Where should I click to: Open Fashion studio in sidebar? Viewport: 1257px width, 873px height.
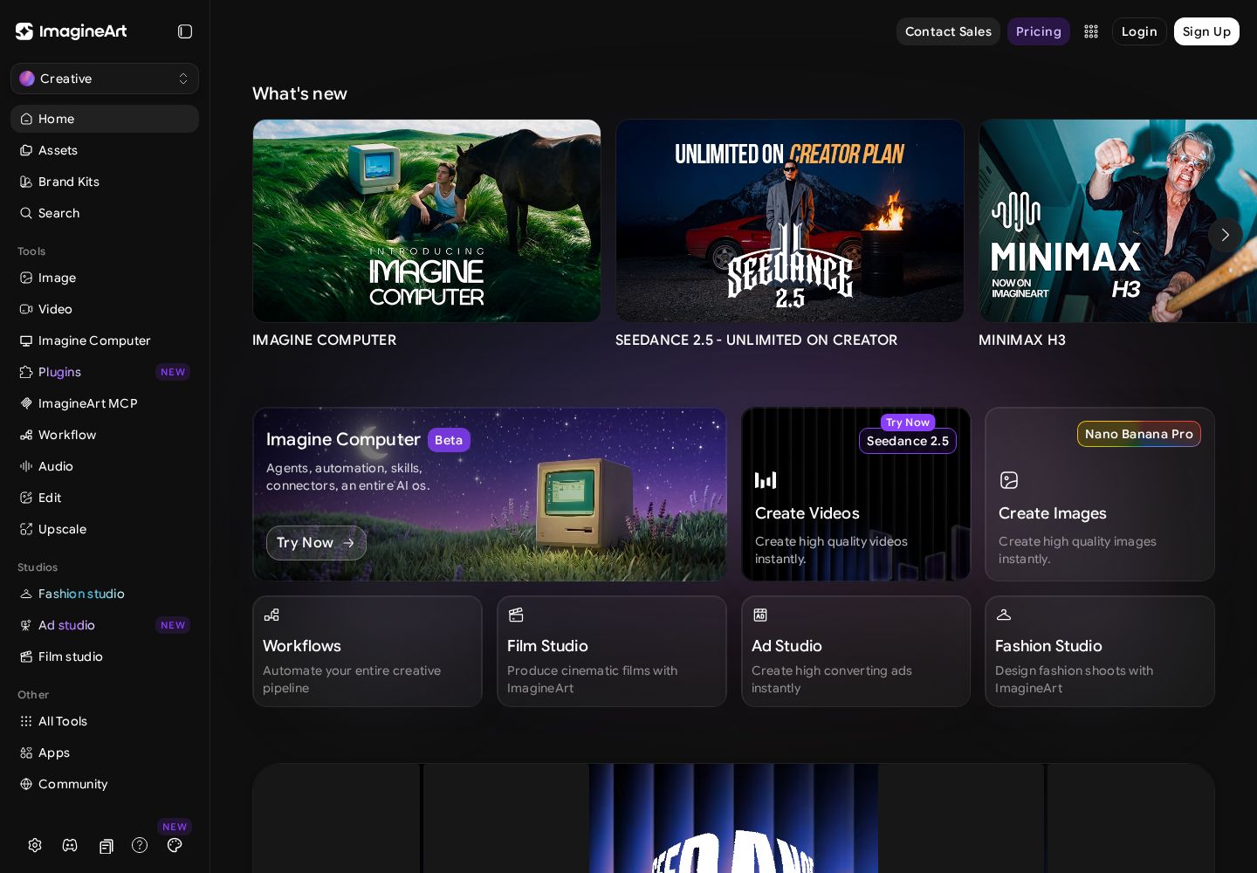pos(105,594)
